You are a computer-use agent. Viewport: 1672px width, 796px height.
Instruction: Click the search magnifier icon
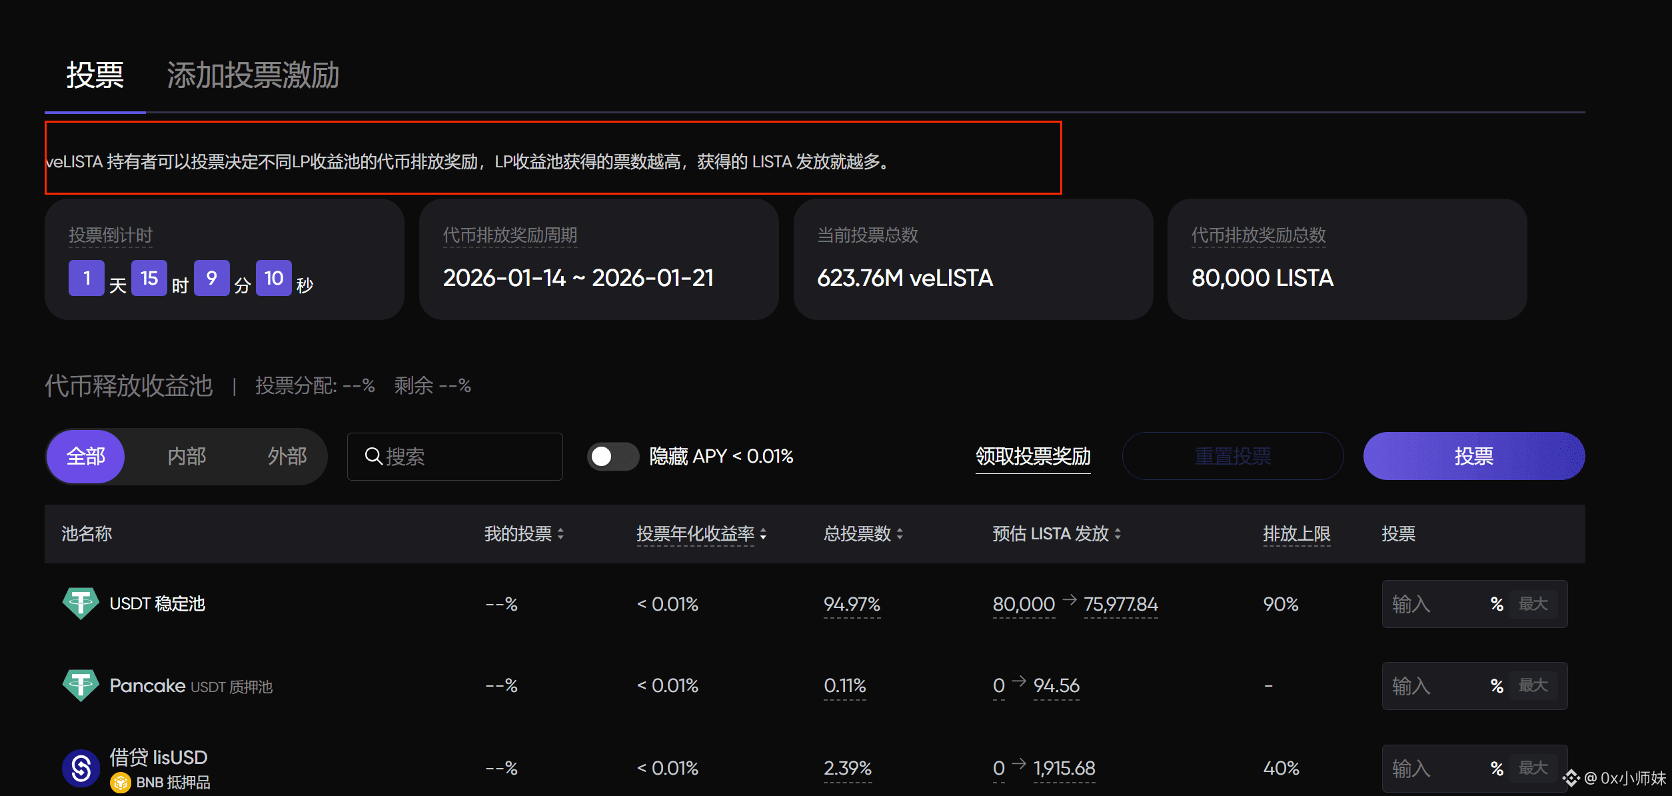pyautogui.click(x=373, y=457)
